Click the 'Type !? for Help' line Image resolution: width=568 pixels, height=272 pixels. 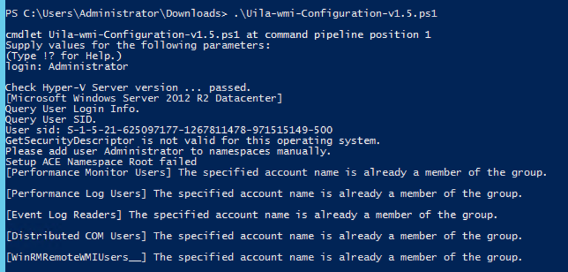tap(64, 56)
